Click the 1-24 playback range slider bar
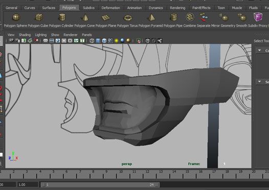This screenshot has width=269, height=190. (x=100, y=185)
